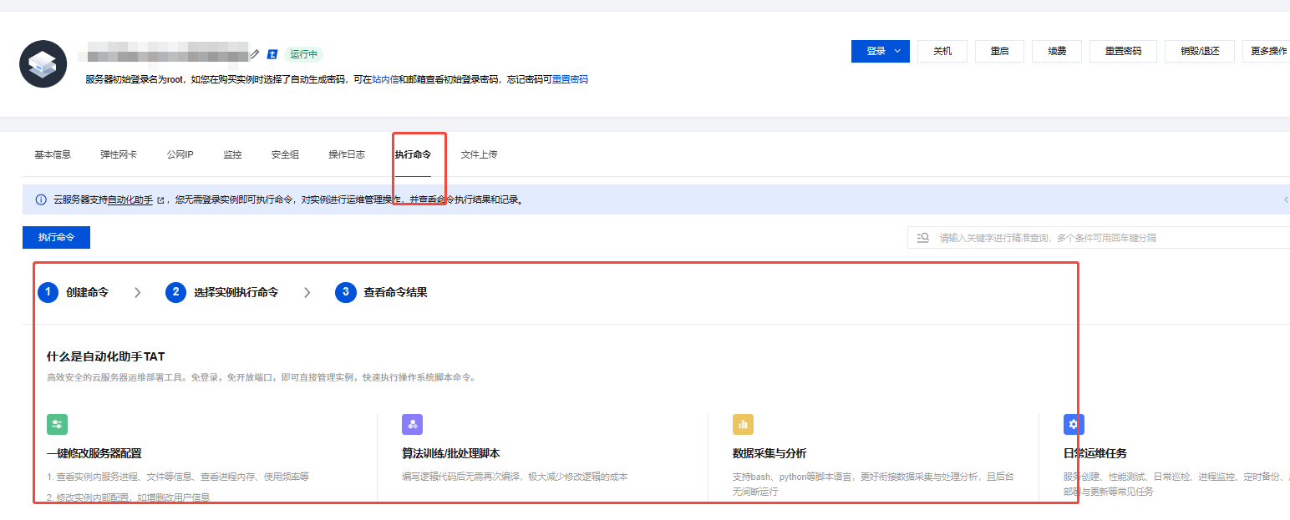Click the yellow data collection and analysis icon

(743, 425)
